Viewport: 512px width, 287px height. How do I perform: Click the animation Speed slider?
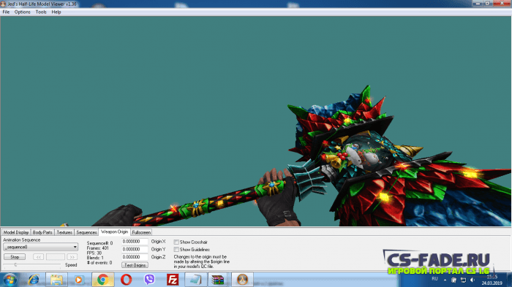(32, 264)
